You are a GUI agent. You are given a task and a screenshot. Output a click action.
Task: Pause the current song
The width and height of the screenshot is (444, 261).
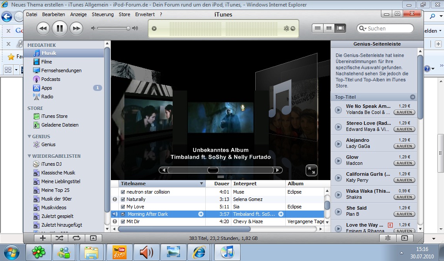60,28
